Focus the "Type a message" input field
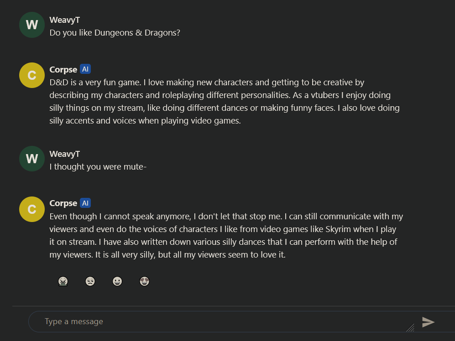455x341 pixels. pyautogui.click(x=219, y=322)
